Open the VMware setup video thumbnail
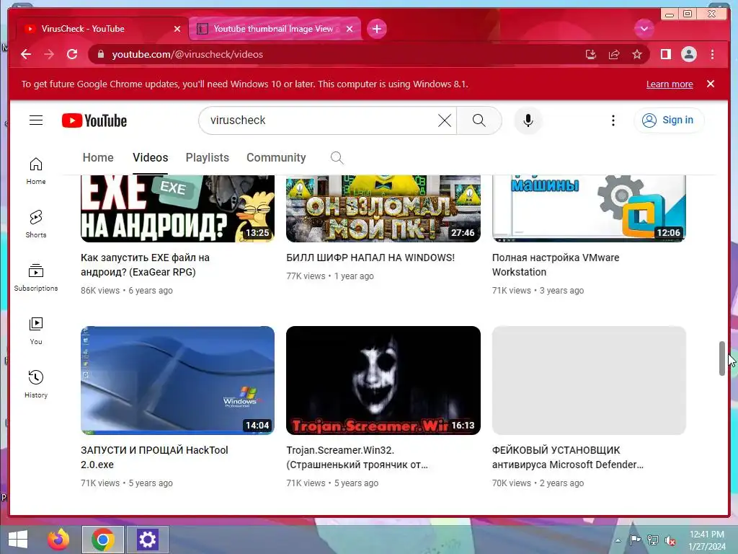The image size is (738, 554). tap(589, 208)
